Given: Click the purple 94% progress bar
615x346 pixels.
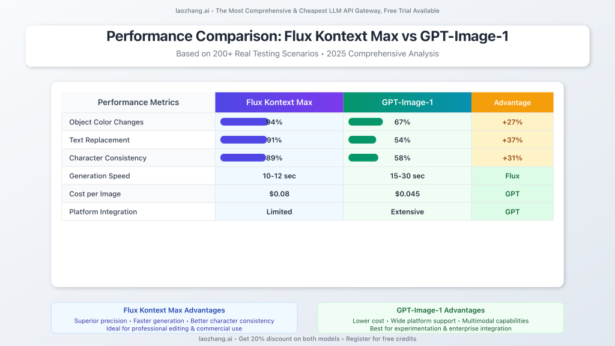Looking at the screenshot, I should [x=244, y=121].
